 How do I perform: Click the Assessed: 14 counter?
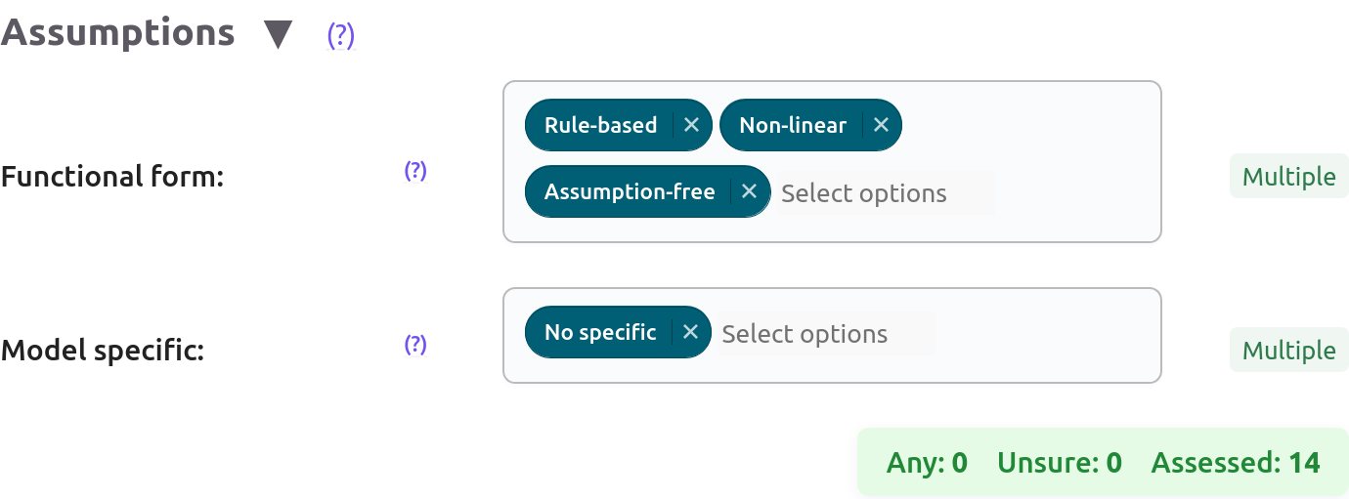pyautogui.click(x=1236, y=462)
